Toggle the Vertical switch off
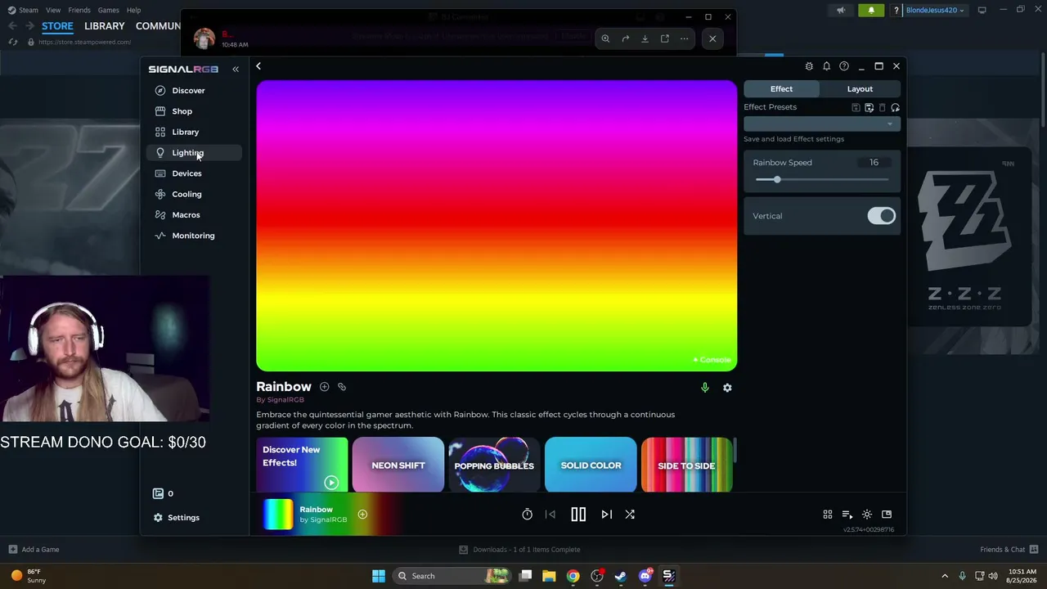The height and width of the screenshot is (589, 1047). (882, 216)
